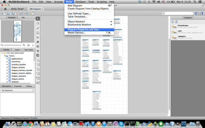Switch to the User Types tab
Viewport: 205px width, 128px height.
29,50
